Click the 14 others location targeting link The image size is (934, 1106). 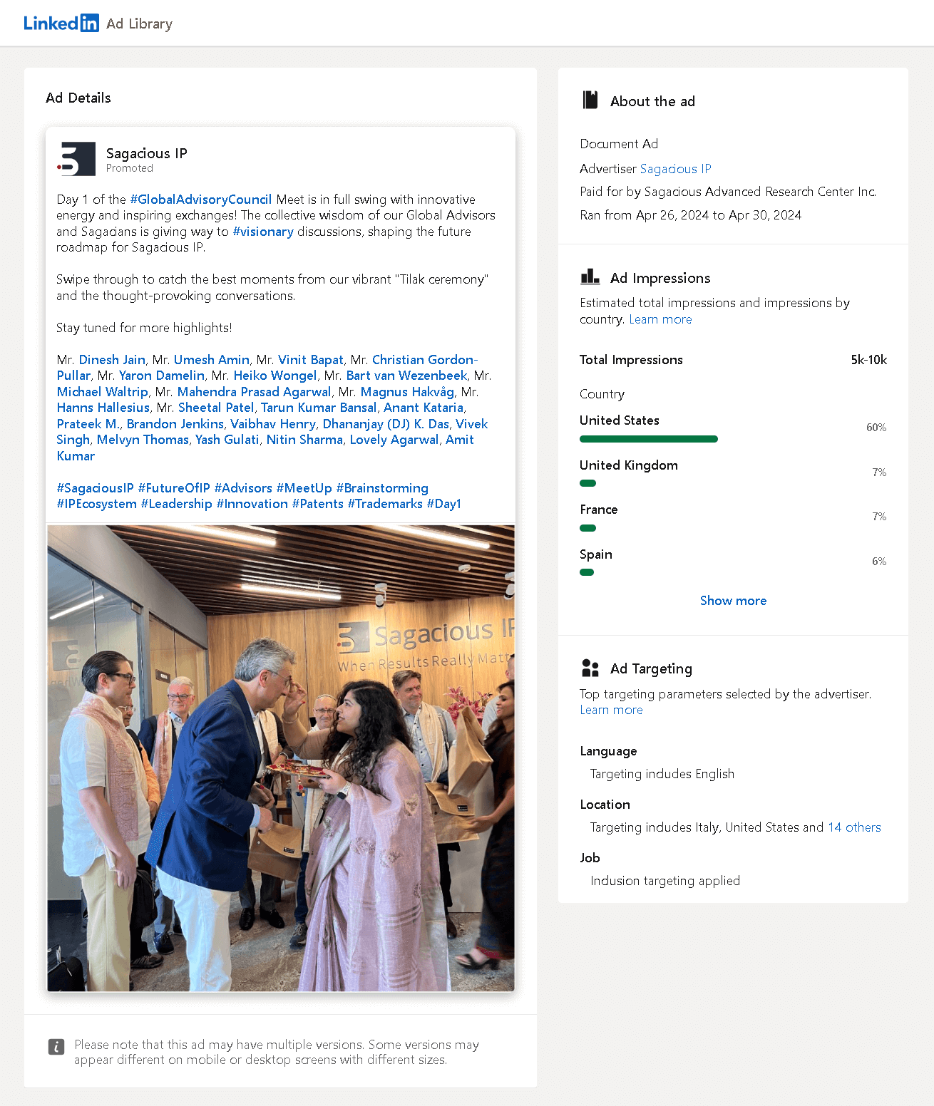coord(853,827)
